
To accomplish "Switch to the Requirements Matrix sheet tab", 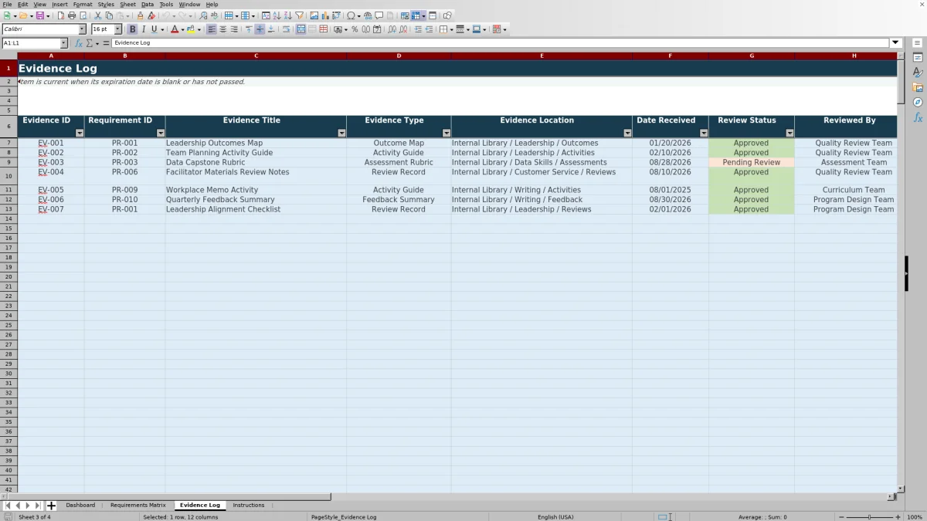I will click(x=138, y=506).
